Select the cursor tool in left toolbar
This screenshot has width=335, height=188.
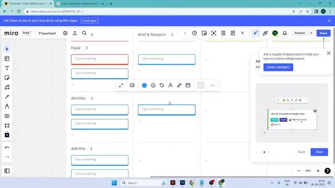[7, 49]
